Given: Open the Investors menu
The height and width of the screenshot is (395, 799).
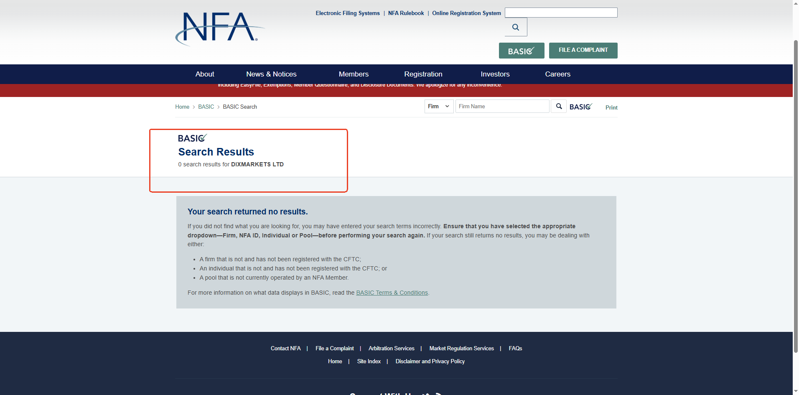Looking at the screenshot, I should [495, 74].
